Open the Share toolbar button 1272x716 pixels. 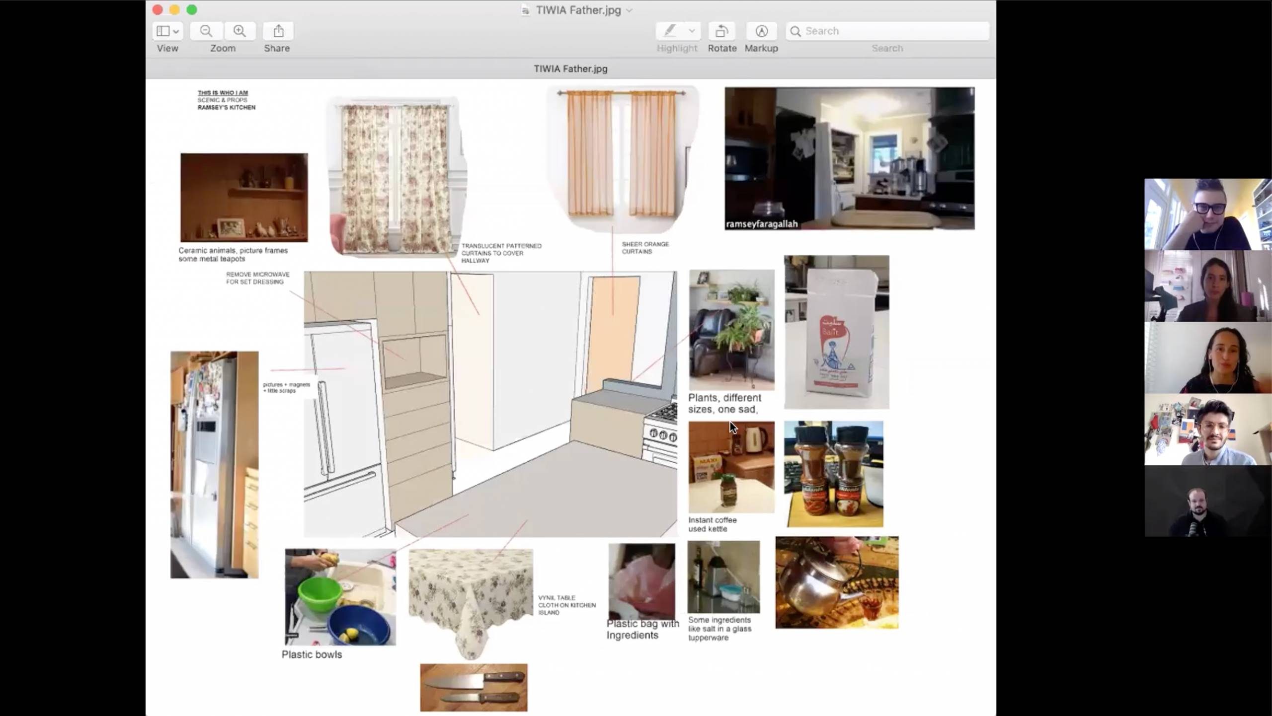coord(278,31)
